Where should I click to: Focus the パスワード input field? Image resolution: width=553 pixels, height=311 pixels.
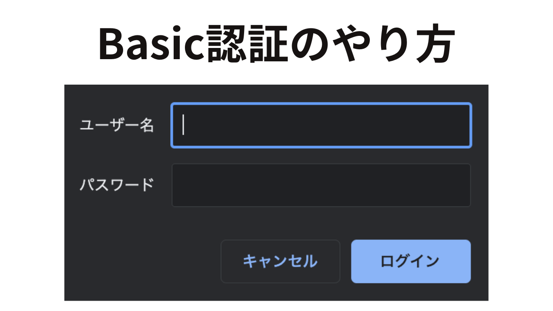click(x=321, y=185)
